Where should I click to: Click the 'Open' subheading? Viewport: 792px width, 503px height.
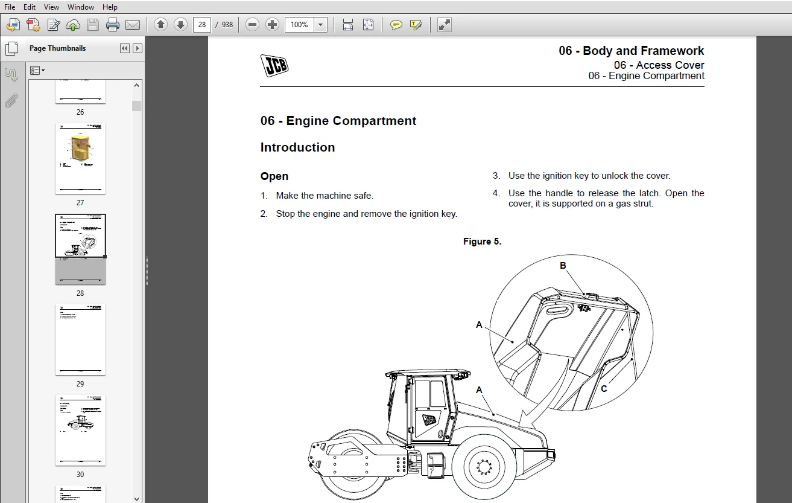274,176
